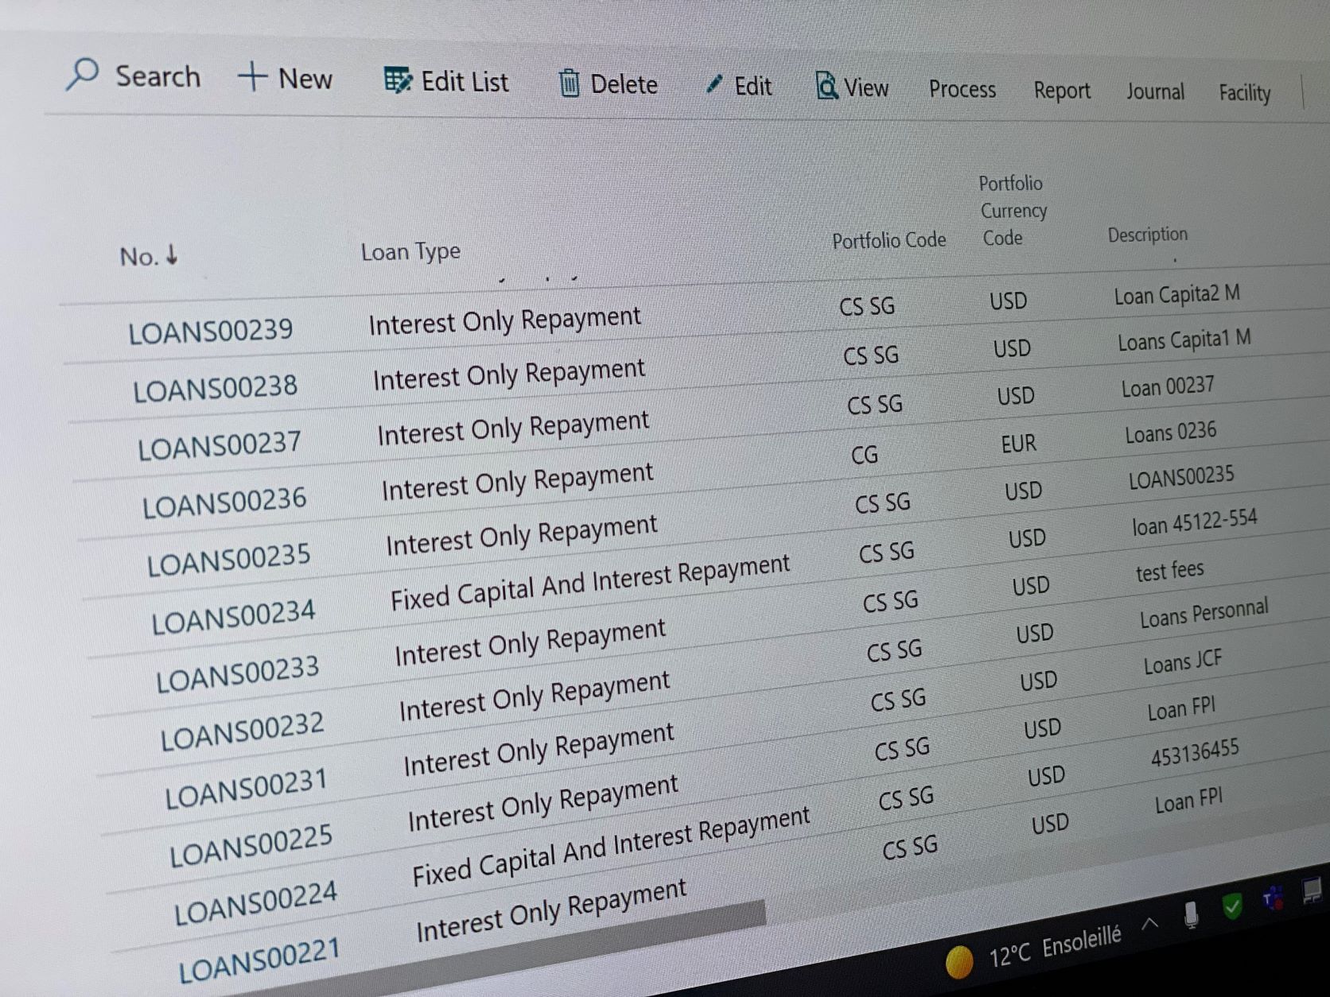The height and width of the screenshot is (997, 1330).
Task: Select the description "Loan 00237"
Action: [x=1168, y=387]
